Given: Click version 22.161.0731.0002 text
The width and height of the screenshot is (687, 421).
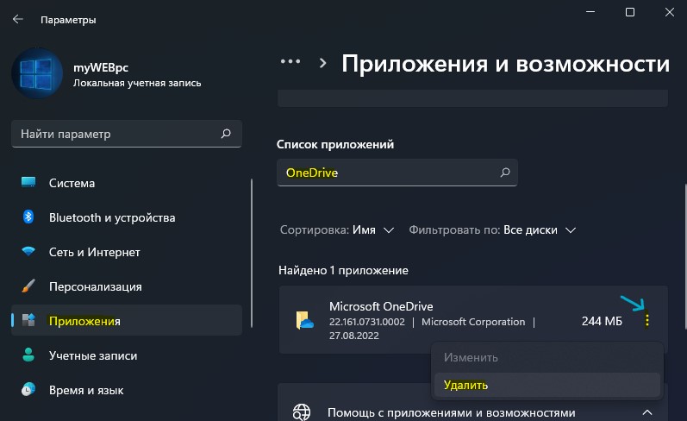Looking at the screenshot, I should pos(367,322).
